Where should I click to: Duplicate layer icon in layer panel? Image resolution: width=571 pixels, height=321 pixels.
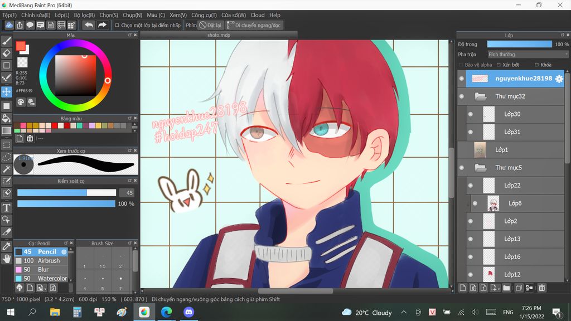[519, 288]
